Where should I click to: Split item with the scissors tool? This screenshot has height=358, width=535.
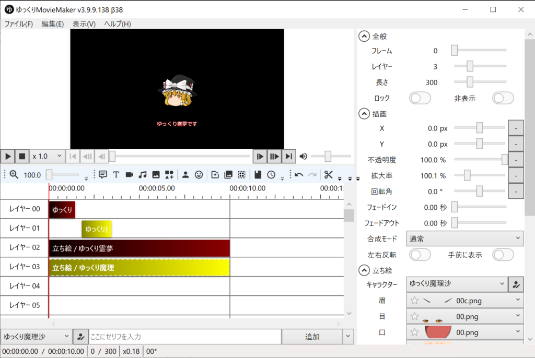point(328,175)
